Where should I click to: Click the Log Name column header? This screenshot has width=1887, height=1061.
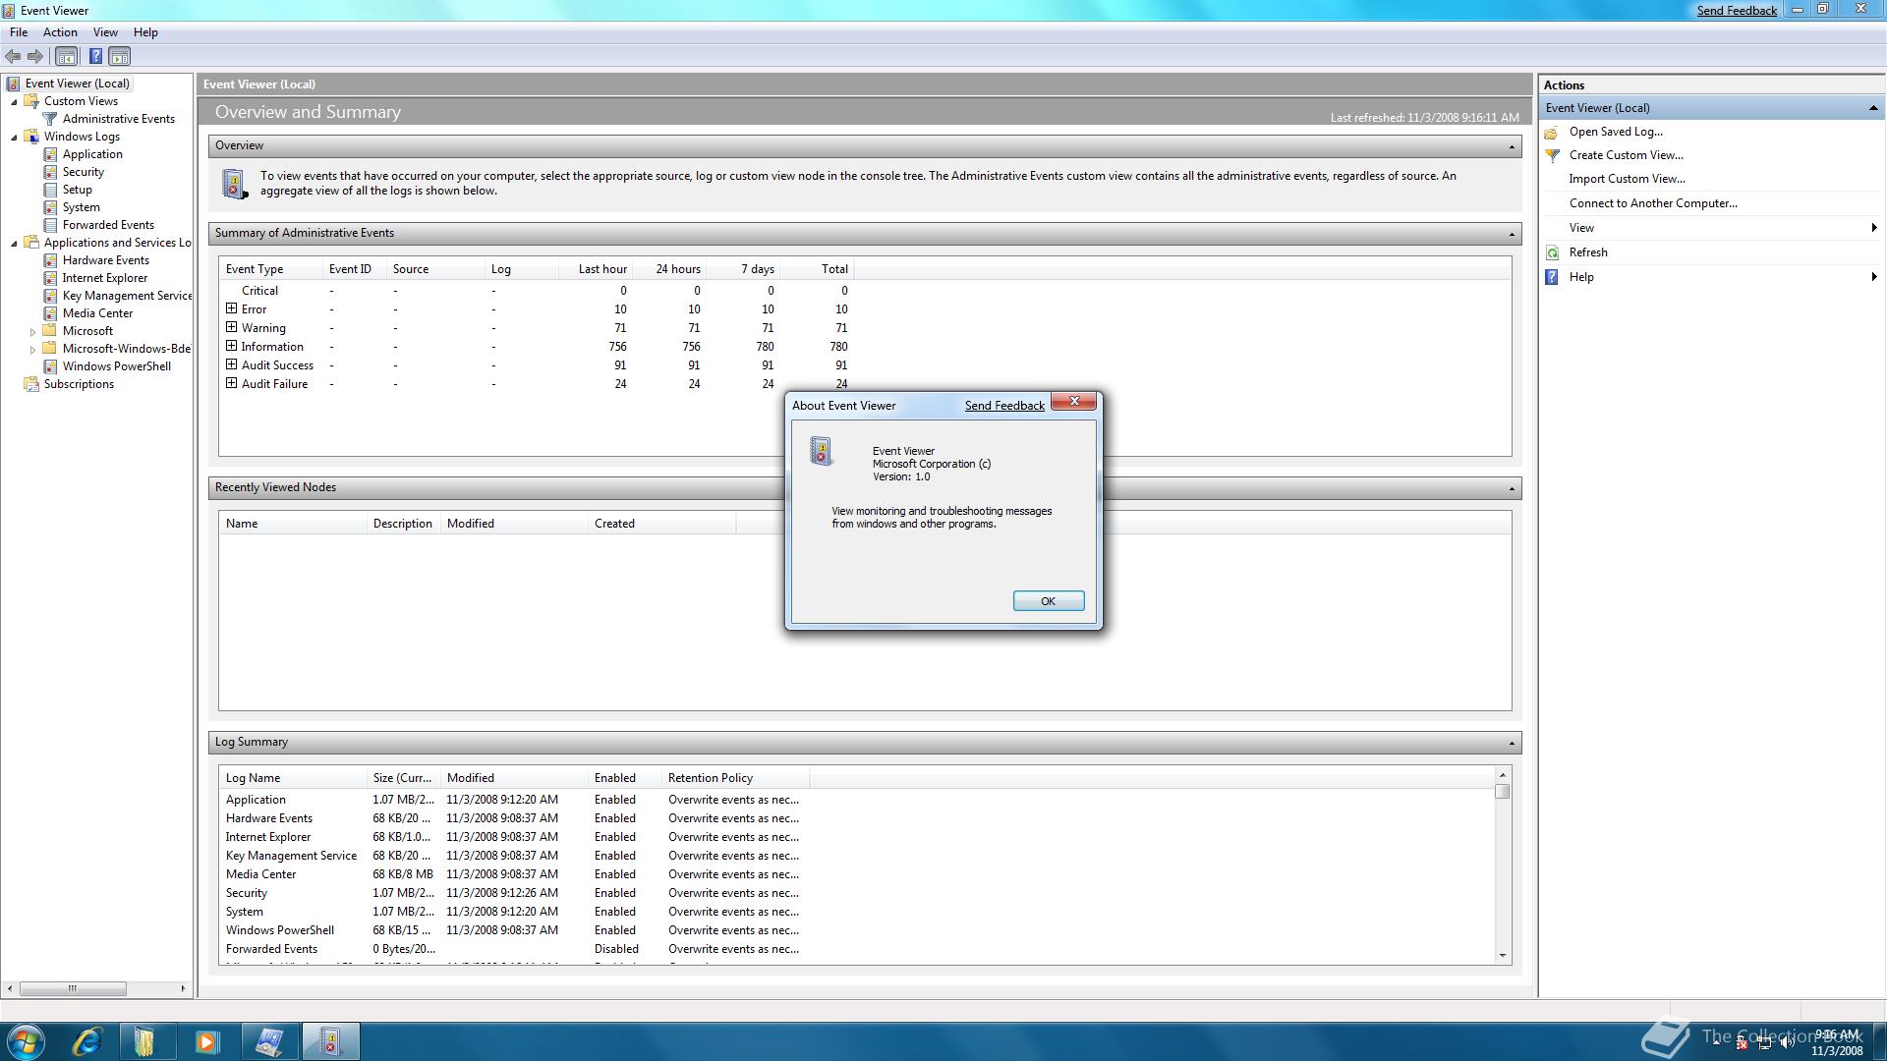tap(293, 778)
